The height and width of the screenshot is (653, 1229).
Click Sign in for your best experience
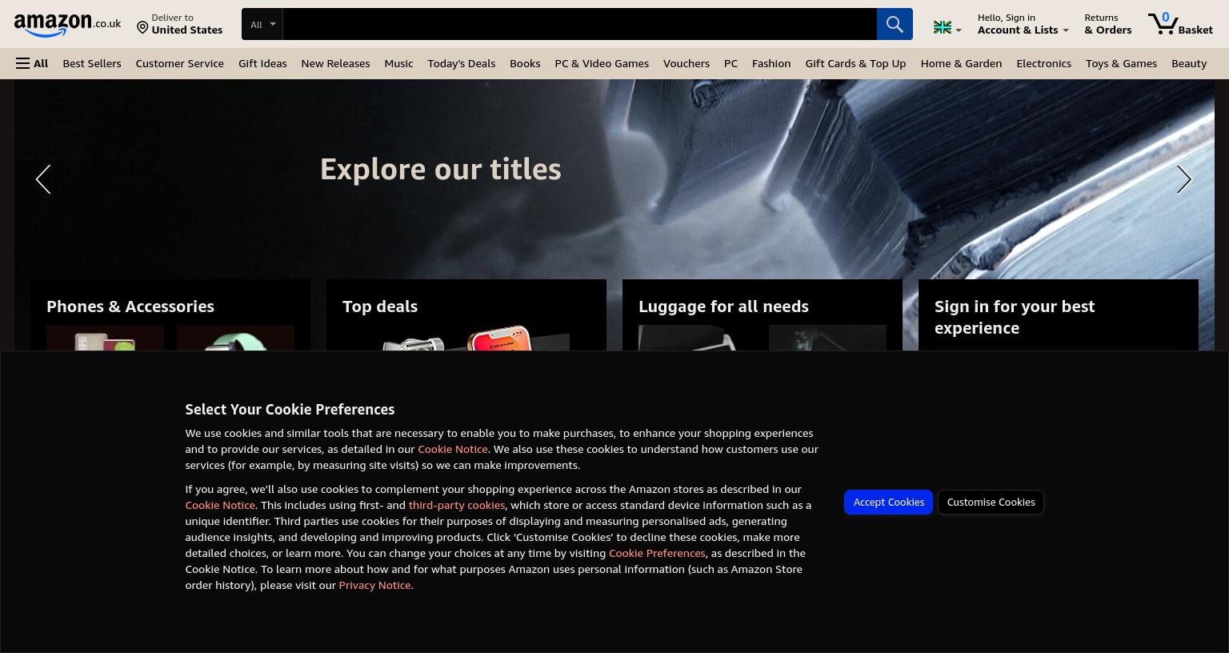1015,317
